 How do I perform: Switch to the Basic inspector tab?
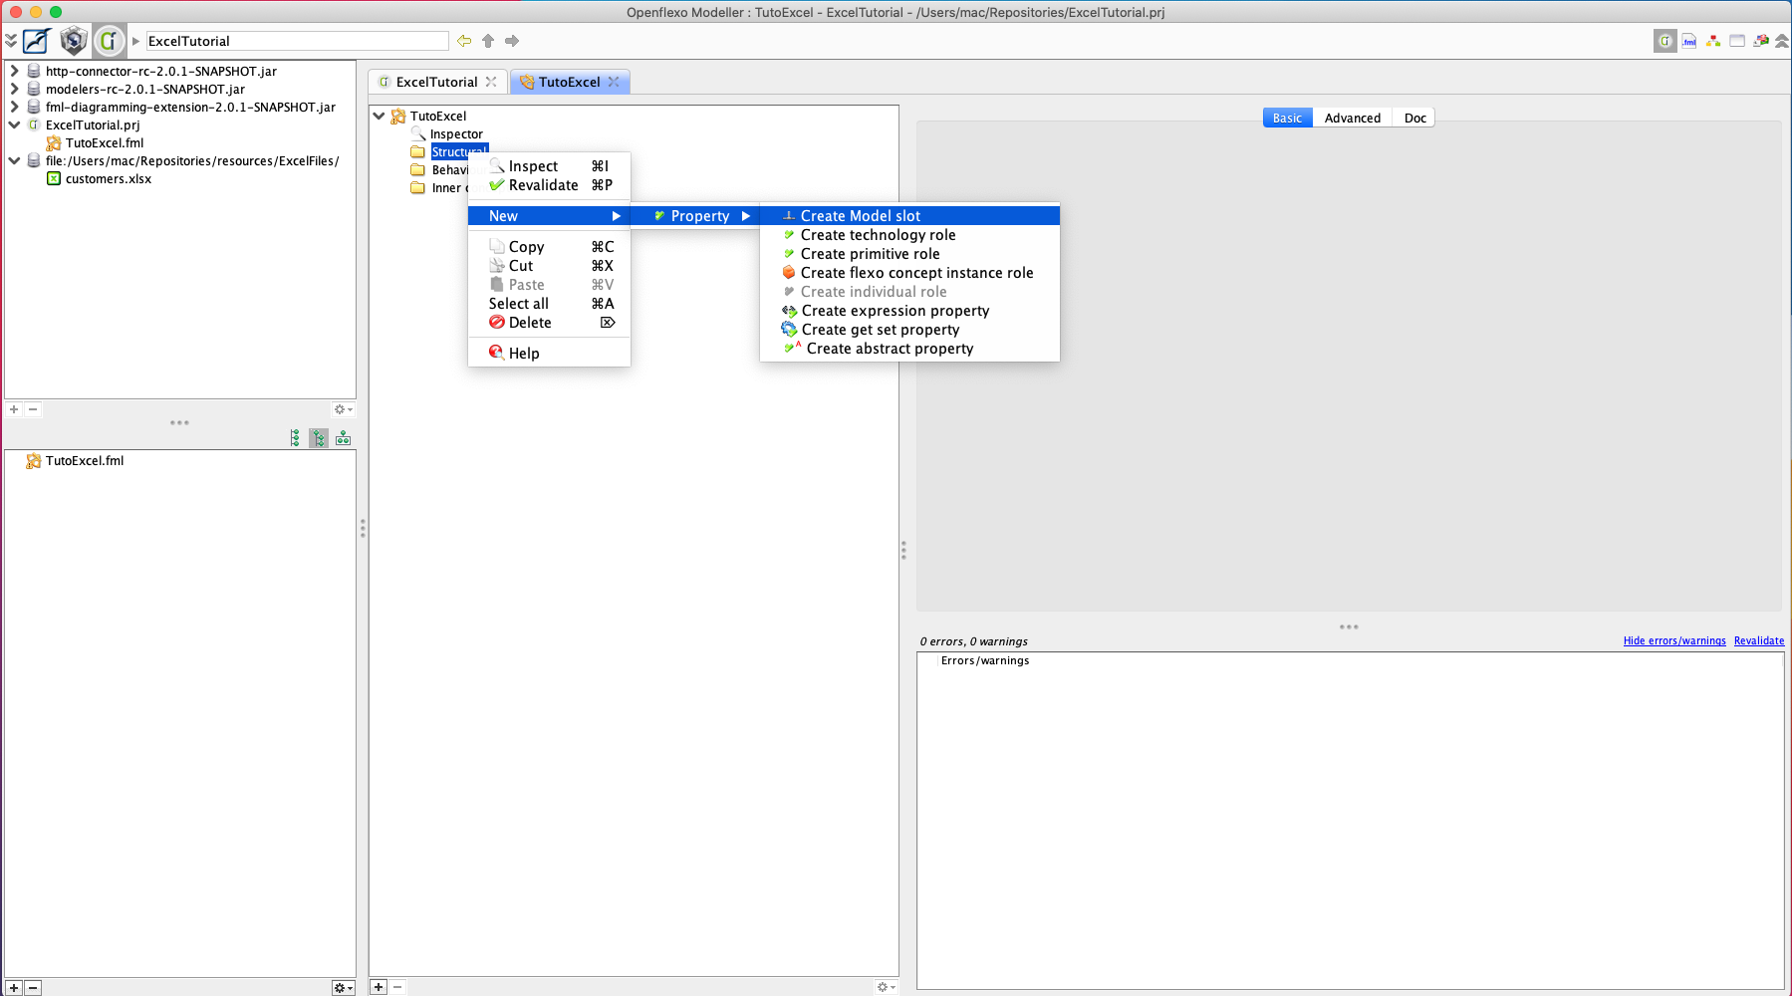(x=1287, y=118)
